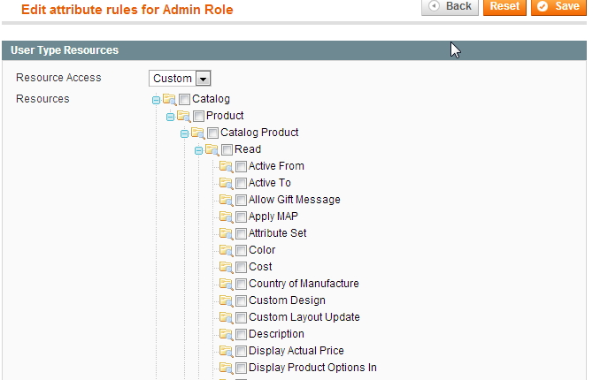Select the Custom Layout Update item
The image size is (608, 380).
tap(304, 317)
